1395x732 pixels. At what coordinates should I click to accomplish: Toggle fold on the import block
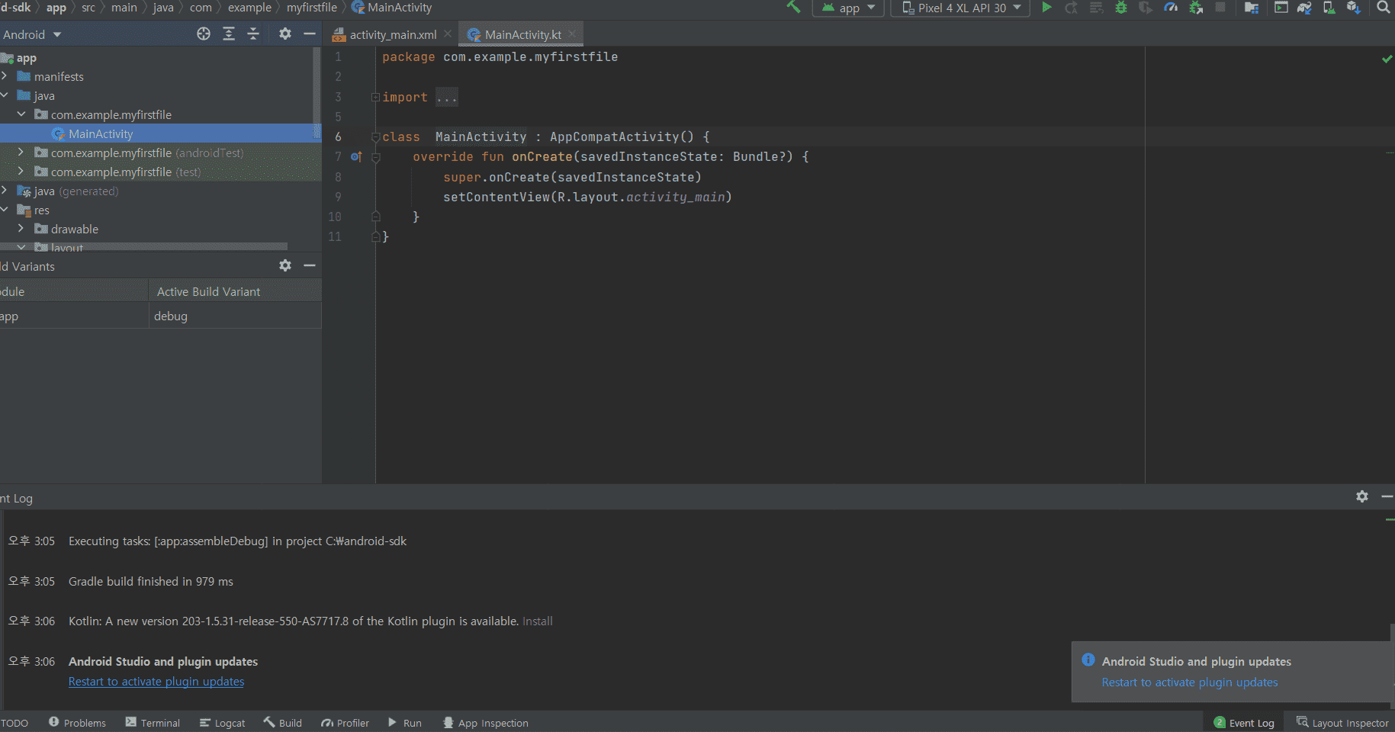[375, 98]
